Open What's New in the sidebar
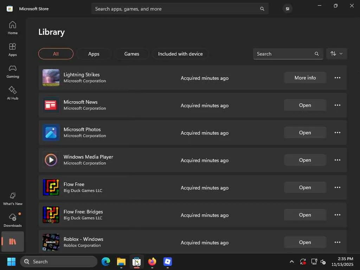 (13, 199)
